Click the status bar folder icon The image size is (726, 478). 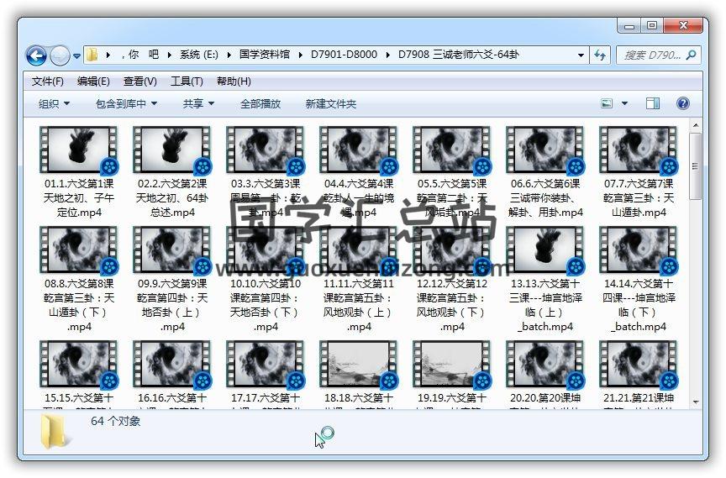pos(54,432)
